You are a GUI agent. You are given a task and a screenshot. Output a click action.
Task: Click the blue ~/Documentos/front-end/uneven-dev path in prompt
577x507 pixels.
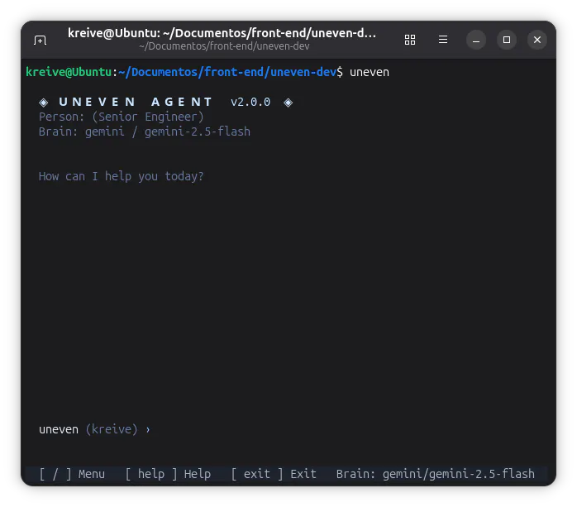227,72
